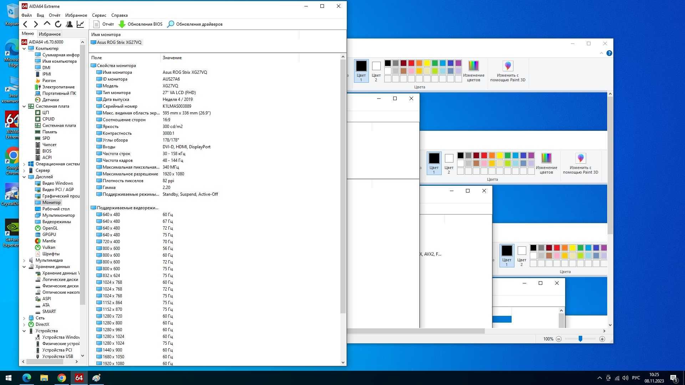The width and height of the screenshot is (685, 385).
Task: Click Paint 3D edit button in top Paint
Action: click(508, 71)
